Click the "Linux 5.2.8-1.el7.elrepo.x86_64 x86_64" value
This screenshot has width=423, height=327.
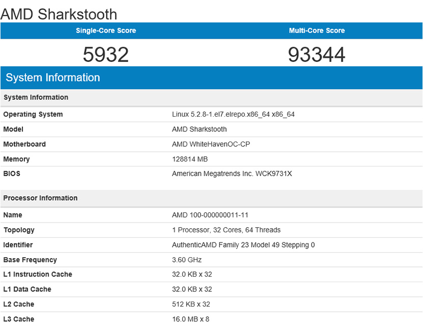click(x=233, y=114)
